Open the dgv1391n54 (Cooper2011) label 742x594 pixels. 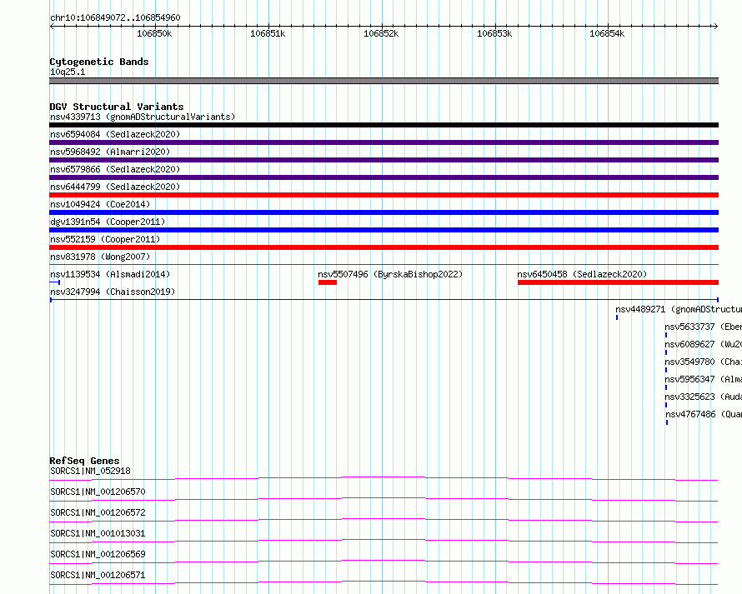coord(108,222)
